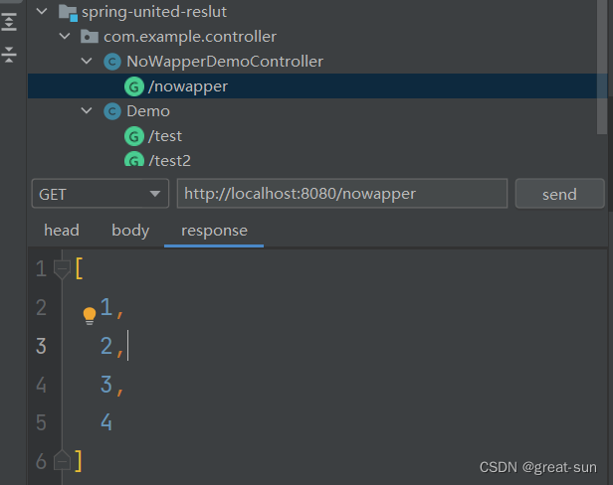Open the GET HTTP method dropdown
The image size is (613, 485).
click(101, 194)
